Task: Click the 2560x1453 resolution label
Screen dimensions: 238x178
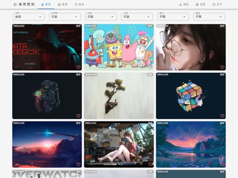Action: (90, 123)
